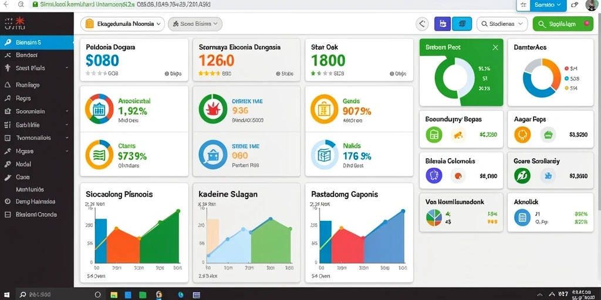601x300 pixels.
Task: Click the blue building icon under Aknolick
Action: [x=522, y=217]
